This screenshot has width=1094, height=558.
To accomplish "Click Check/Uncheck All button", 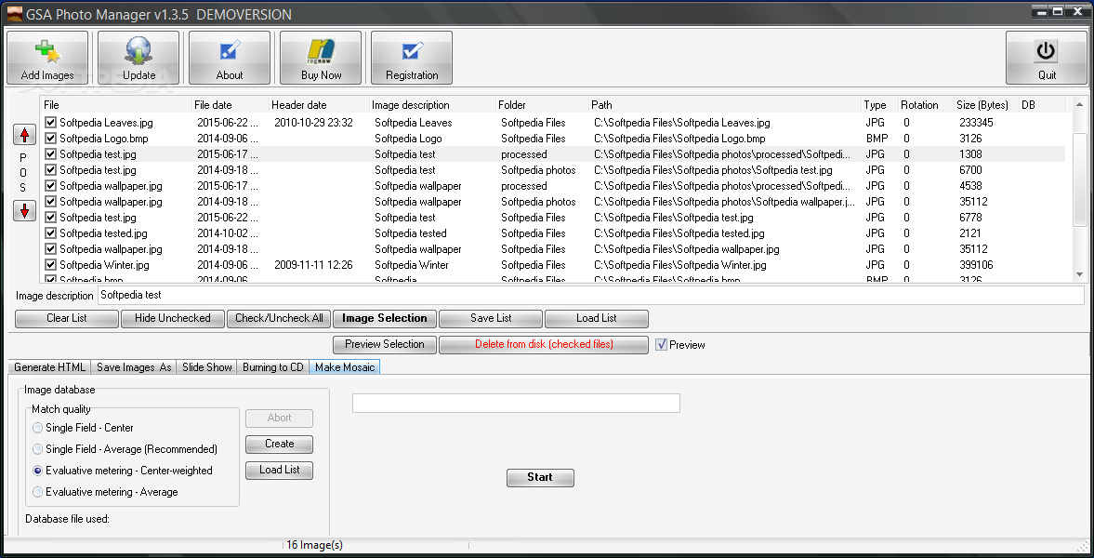I will tap(279, 318).
